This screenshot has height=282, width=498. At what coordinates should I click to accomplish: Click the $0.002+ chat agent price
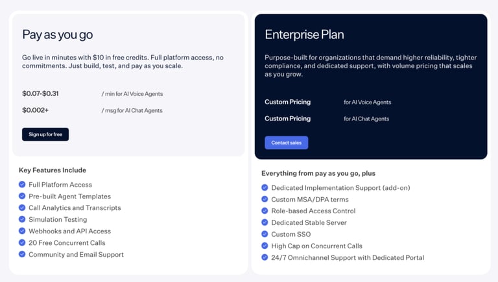35,110
